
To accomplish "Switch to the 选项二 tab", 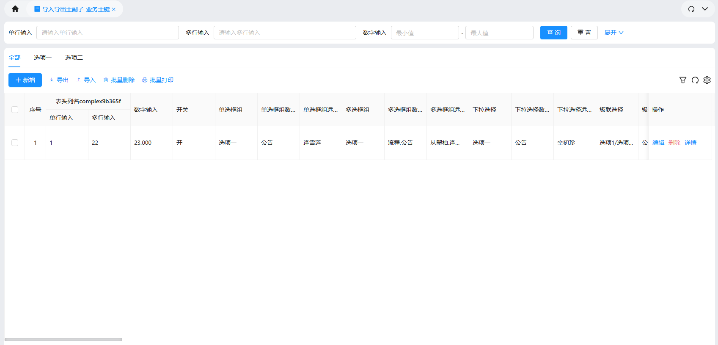I will coord(74,58).
